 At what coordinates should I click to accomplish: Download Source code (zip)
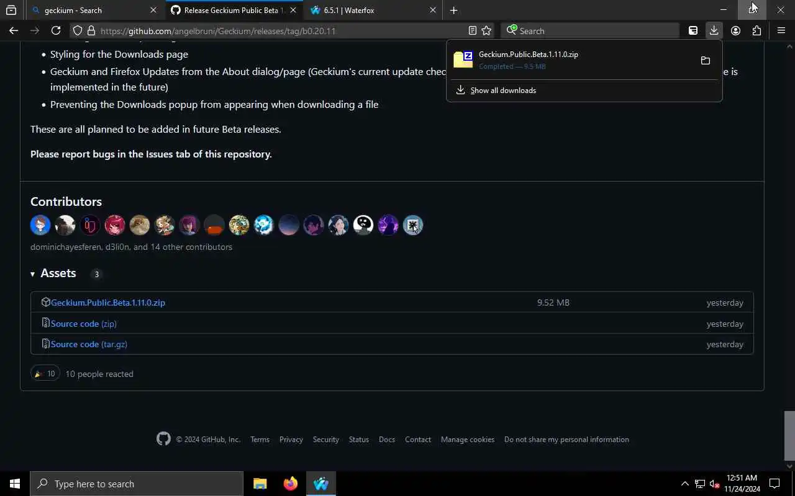pyautogui.click(x=84, y=324)
